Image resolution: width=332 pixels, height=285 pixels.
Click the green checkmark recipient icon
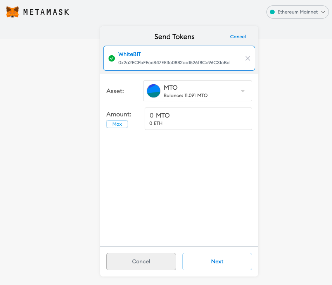112,58
